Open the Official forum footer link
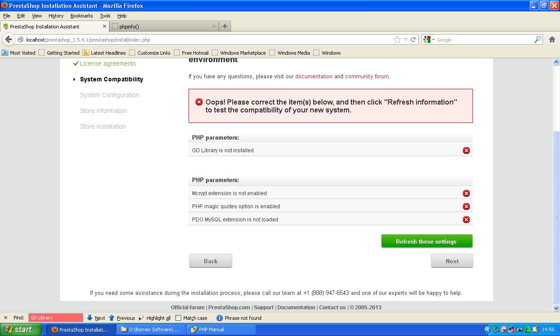 (x=188, y=308)
